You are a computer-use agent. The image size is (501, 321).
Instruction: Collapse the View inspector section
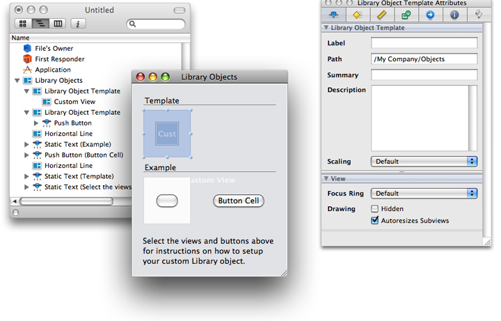tap(326, 178)
